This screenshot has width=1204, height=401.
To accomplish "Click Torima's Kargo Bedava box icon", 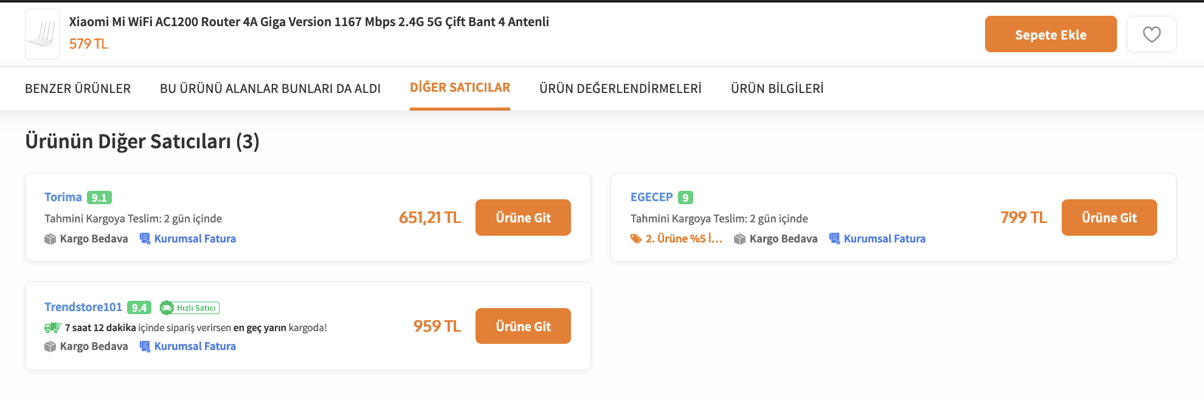I will click(x=50, y=239).
